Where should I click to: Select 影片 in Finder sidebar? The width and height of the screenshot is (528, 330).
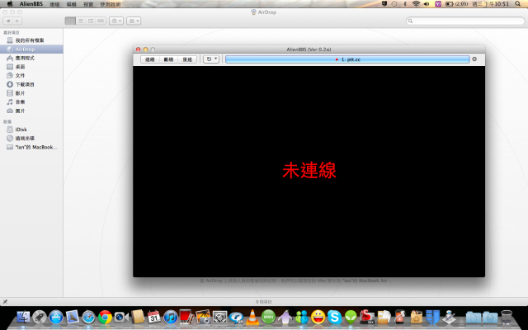pos(31,93)
